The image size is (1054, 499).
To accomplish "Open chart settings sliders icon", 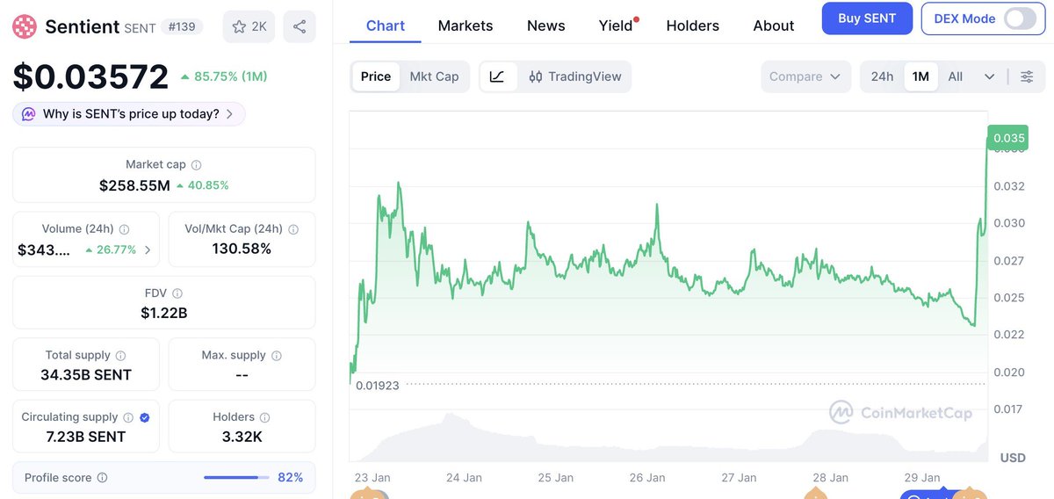I will [x=1027, y=76].
